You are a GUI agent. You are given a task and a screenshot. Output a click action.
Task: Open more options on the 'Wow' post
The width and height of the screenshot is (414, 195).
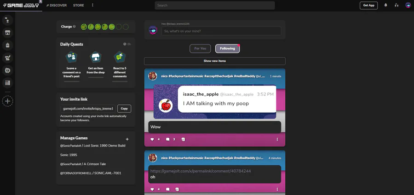277,140
